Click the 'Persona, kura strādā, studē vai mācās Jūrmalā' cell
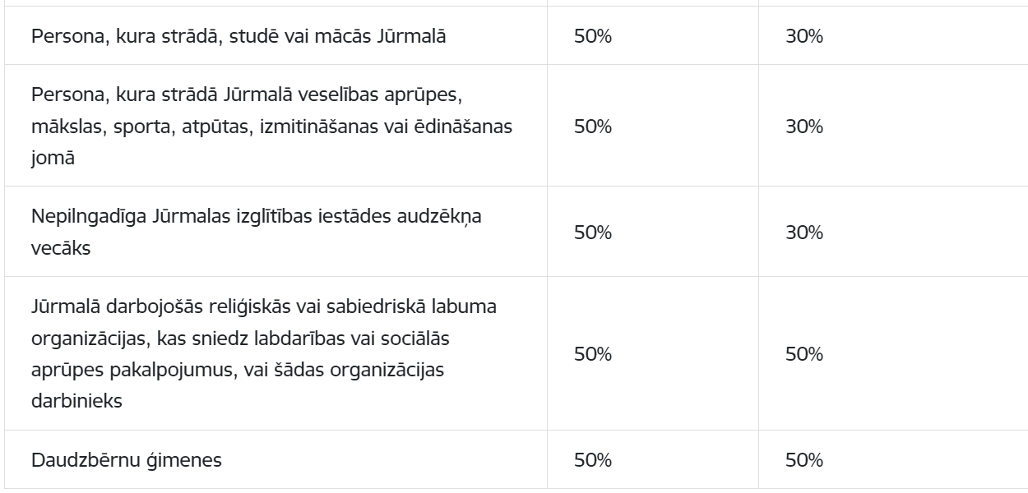 point(238,36)
